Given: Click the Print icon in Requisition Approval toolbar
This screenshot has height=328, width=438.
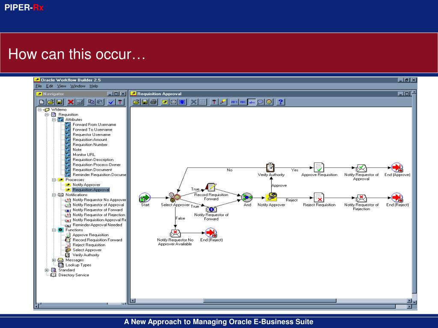Looking at the screenshot, I should (x=154, y=102).
